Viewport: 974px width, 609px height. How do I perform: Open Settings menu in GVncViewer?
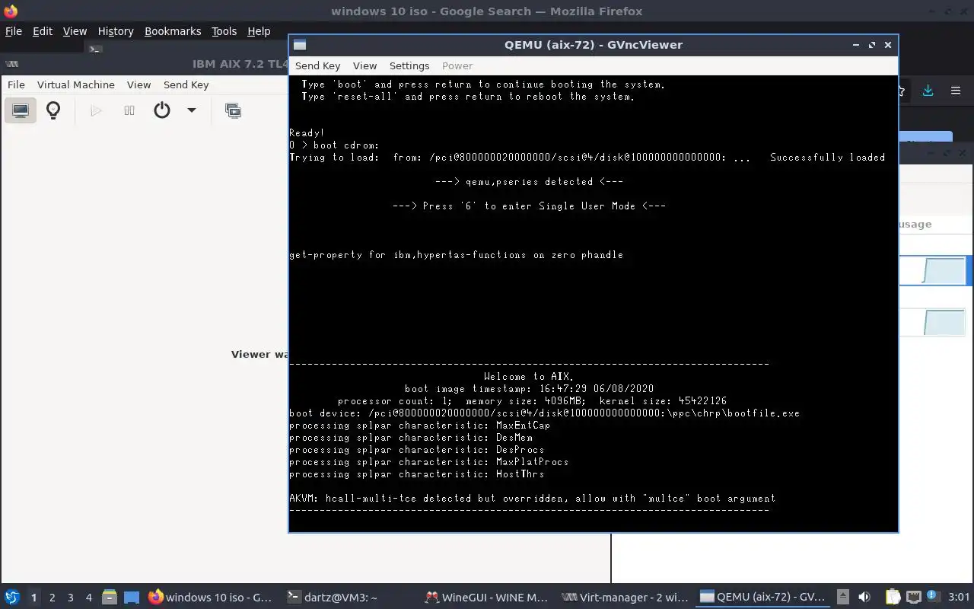[x=409, y=65]
